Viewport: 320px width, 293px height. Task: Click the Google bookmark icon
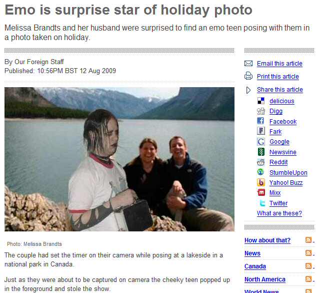[x=261, y=141]
